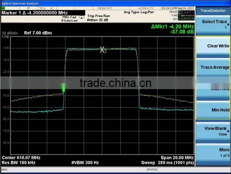The height and width of the screenshot is (174, 231).
Task: Click the Trig: Free Run label
Action: coord(98,16)
